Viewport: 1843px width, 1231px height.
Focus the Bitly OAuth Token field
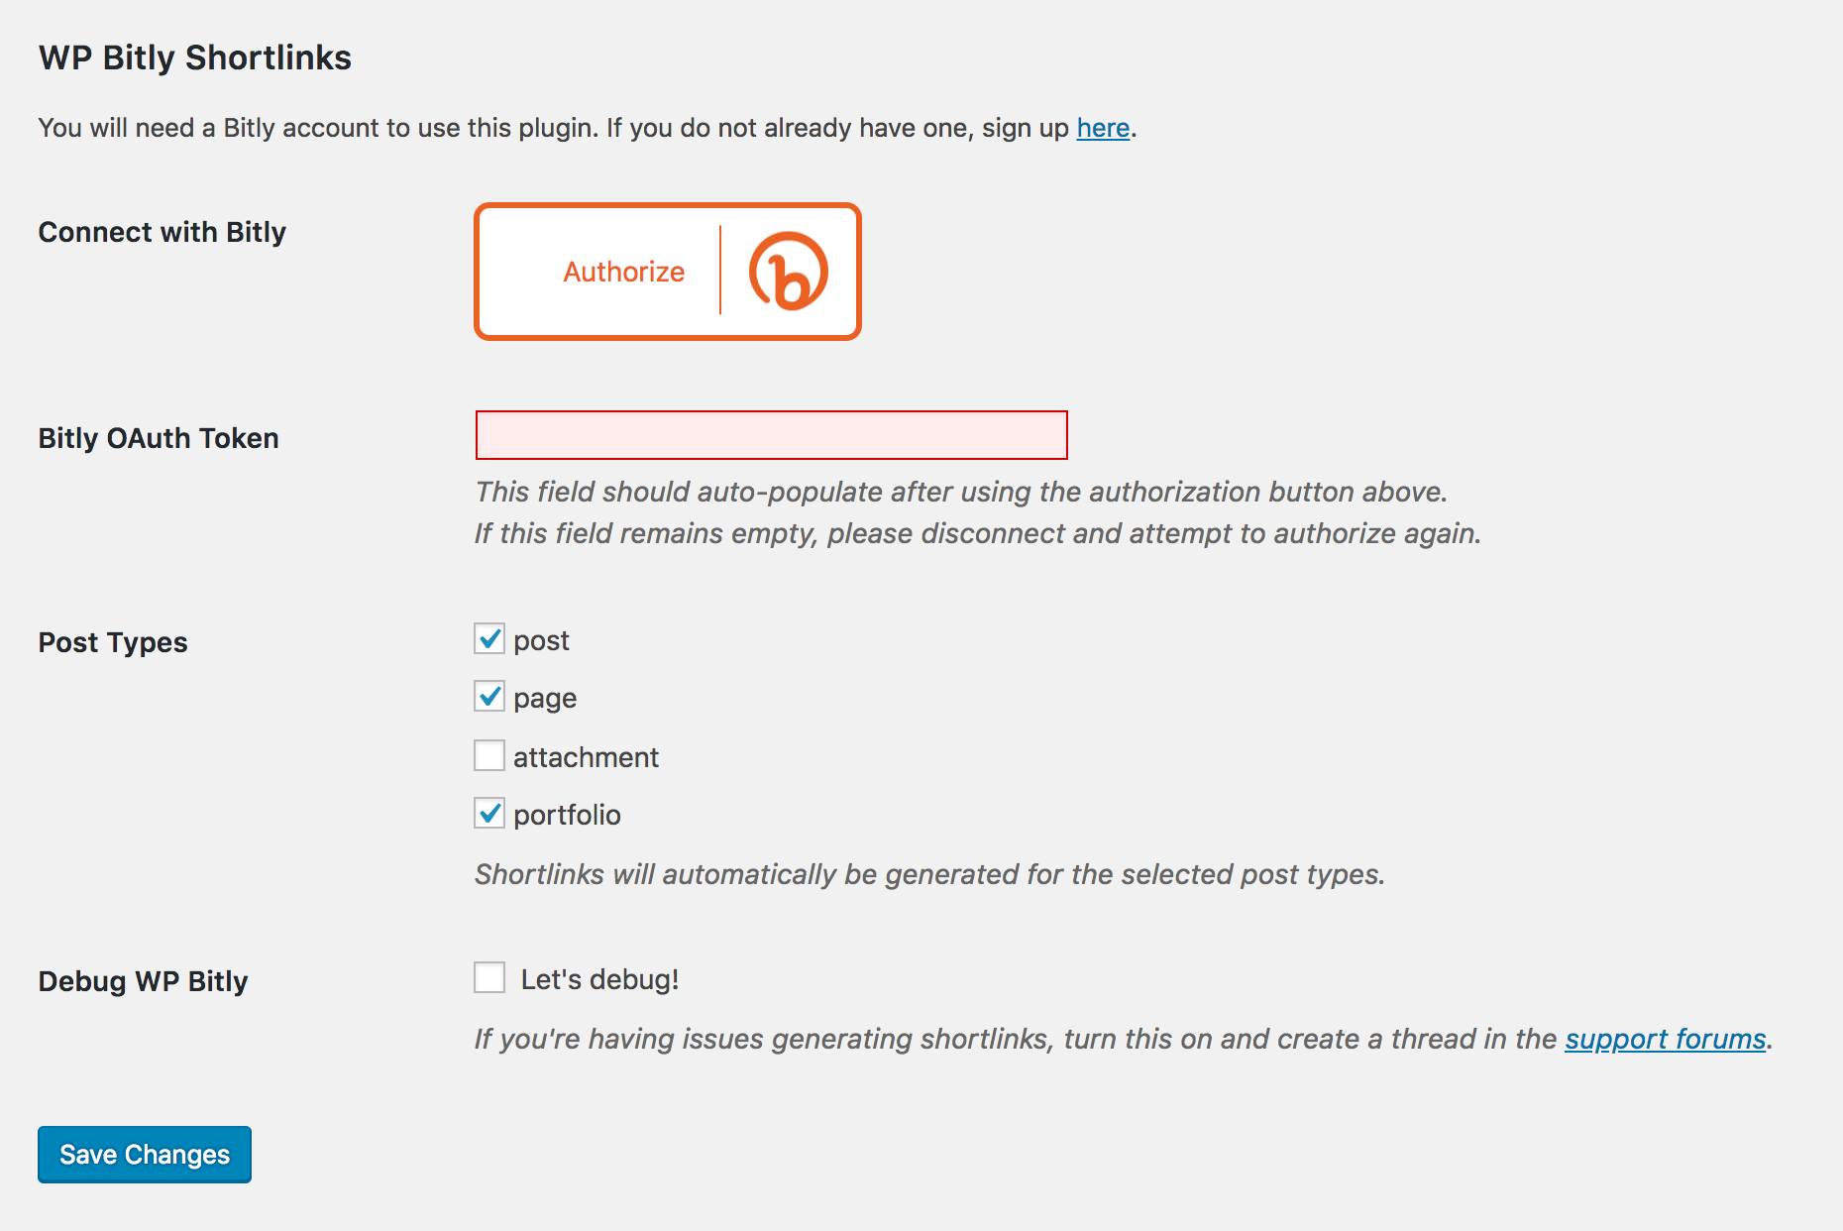coord(771,435)
